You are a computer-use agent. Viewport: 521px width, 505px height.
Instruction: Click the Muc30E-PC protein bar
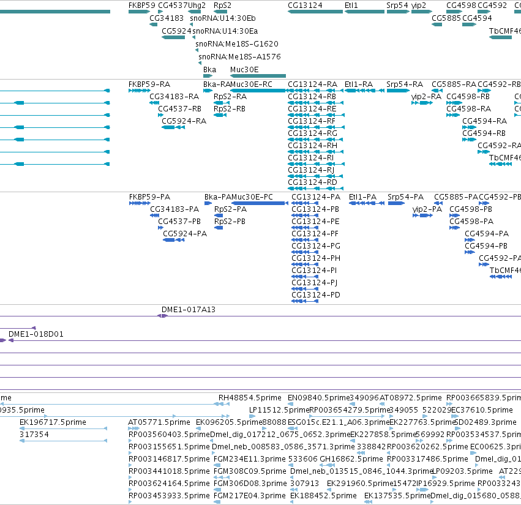258,203
